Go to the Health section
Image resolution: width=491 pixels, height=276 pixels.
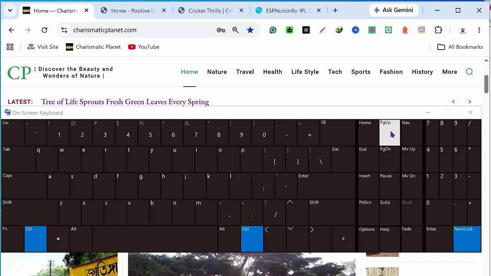click(273, 72)
